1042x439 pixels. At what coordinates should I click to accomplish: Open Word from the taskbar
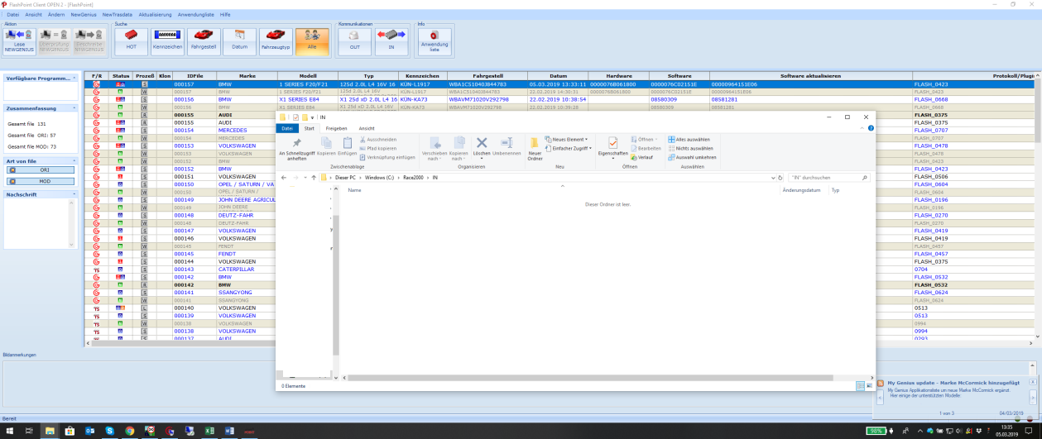click(229, 431)
